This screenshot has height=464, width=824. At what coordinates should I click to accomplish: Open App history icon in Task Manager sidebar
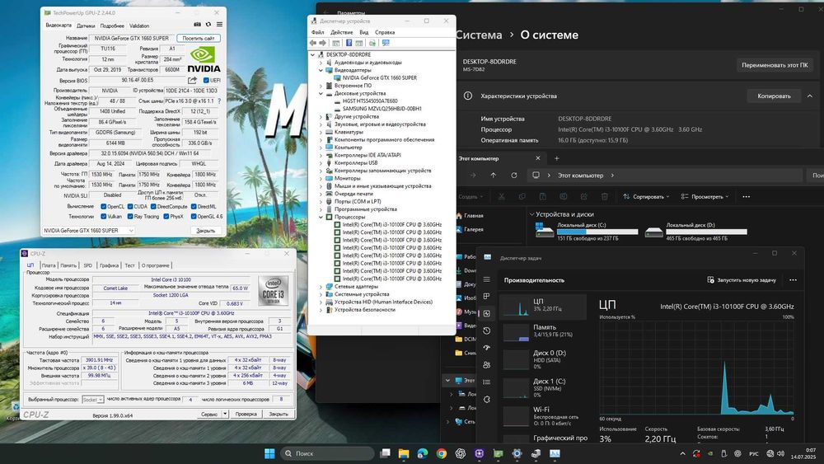[x=487, y=330]
